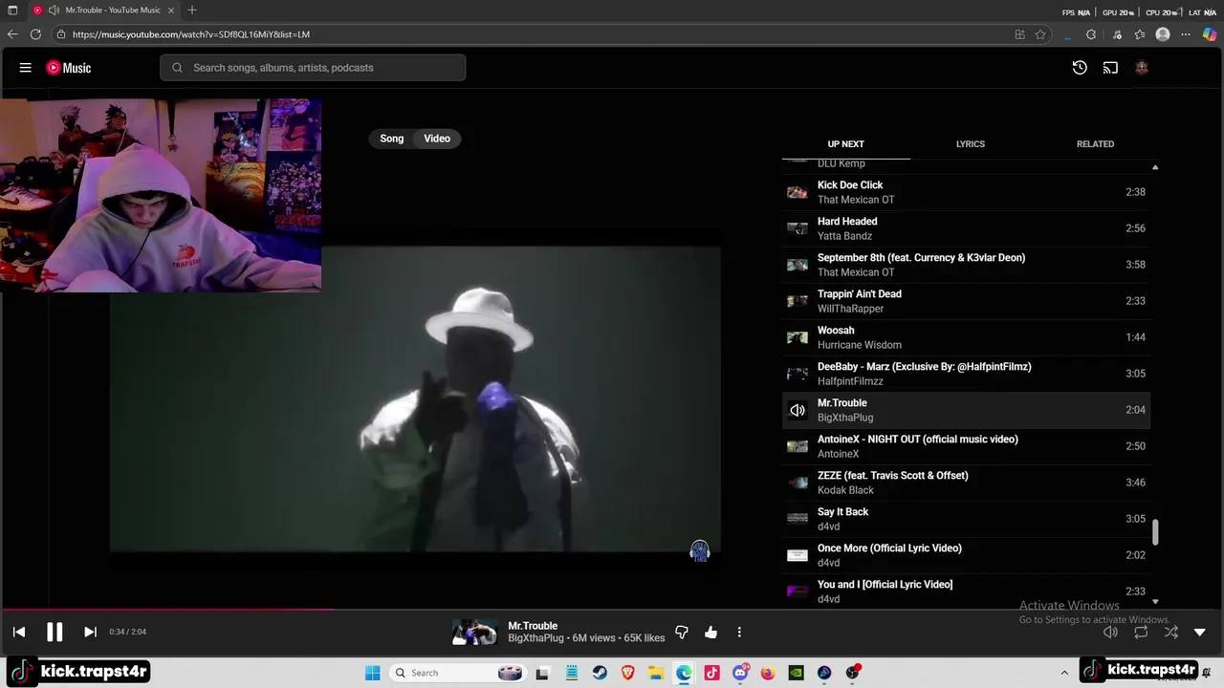Open the UP NEXT tab

click(x=845, y=144)
